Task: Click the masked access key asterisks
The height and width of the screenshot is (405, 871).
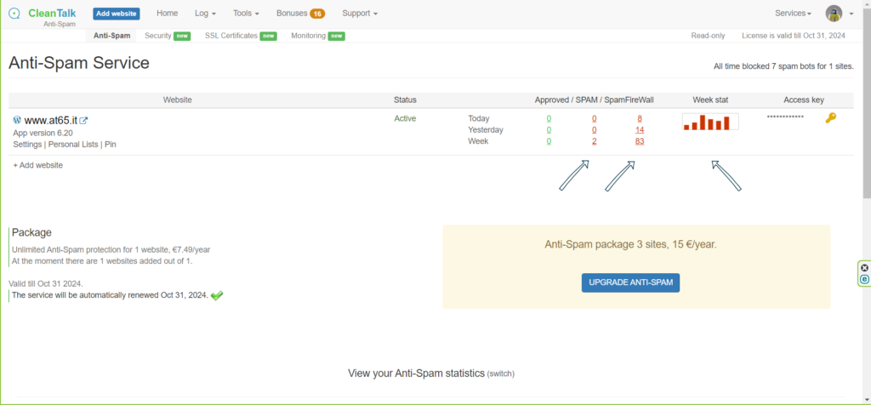Action: (785, 117)
